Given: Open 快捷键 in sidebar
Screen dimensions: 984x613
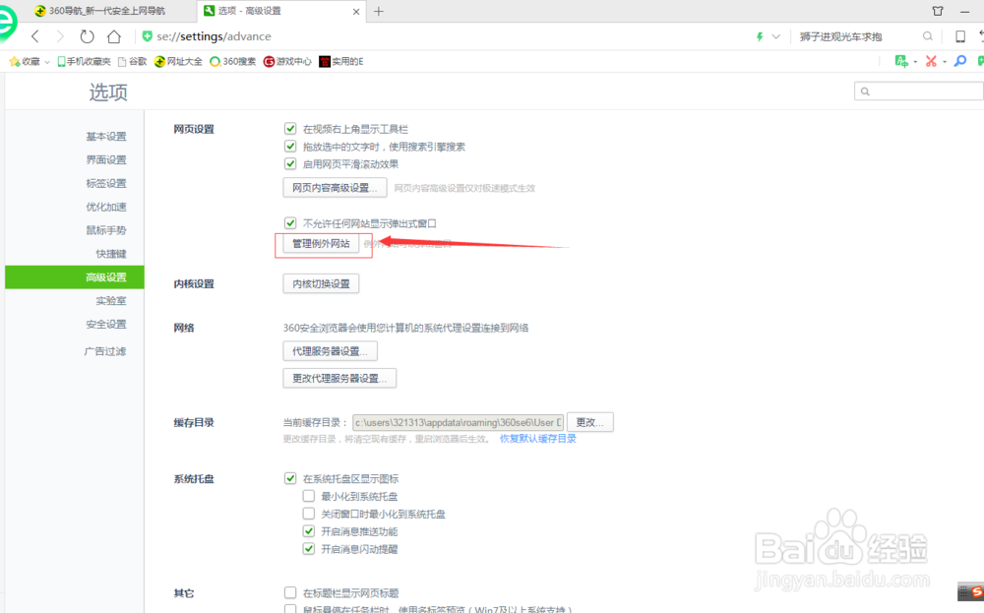Looking at the screenshot, I should coord(111,254).
